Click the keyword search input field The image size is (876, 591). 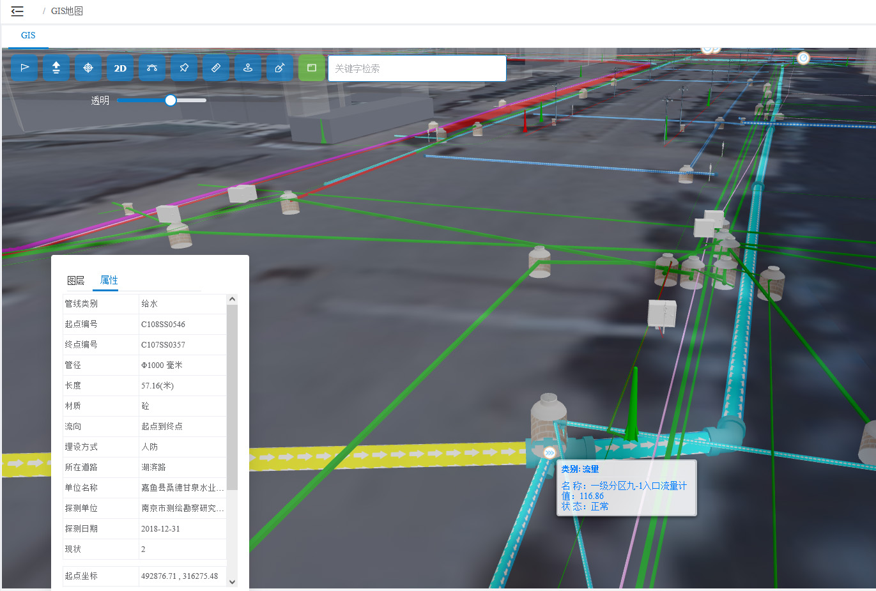[417, 68]
